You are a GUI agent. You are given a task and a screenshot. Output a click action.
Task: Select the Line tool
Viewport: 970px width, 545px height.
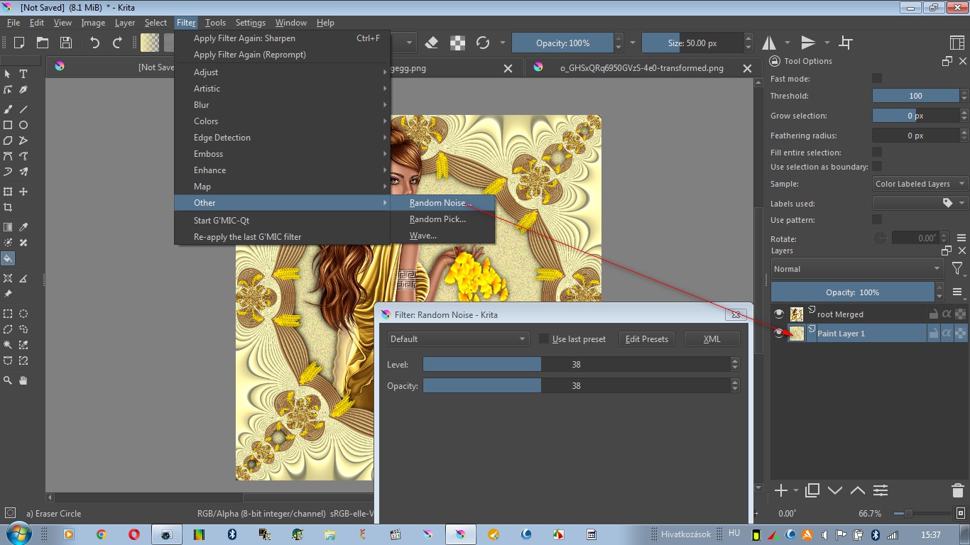pyautogui.click(x=23, y=109)
